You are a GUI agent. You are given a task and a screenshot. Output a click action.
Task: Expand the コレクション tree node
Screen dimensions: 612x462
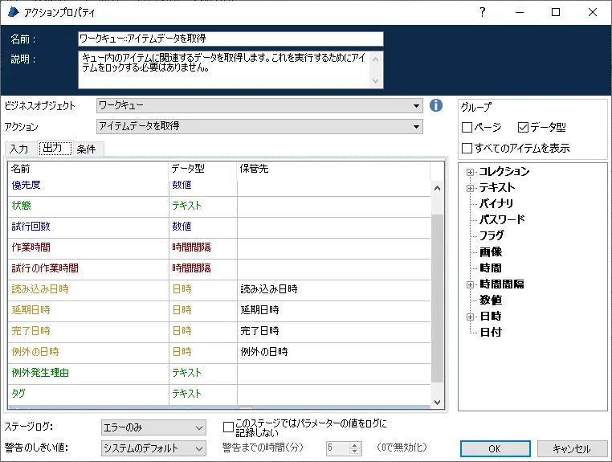click(x=471, y=172)
